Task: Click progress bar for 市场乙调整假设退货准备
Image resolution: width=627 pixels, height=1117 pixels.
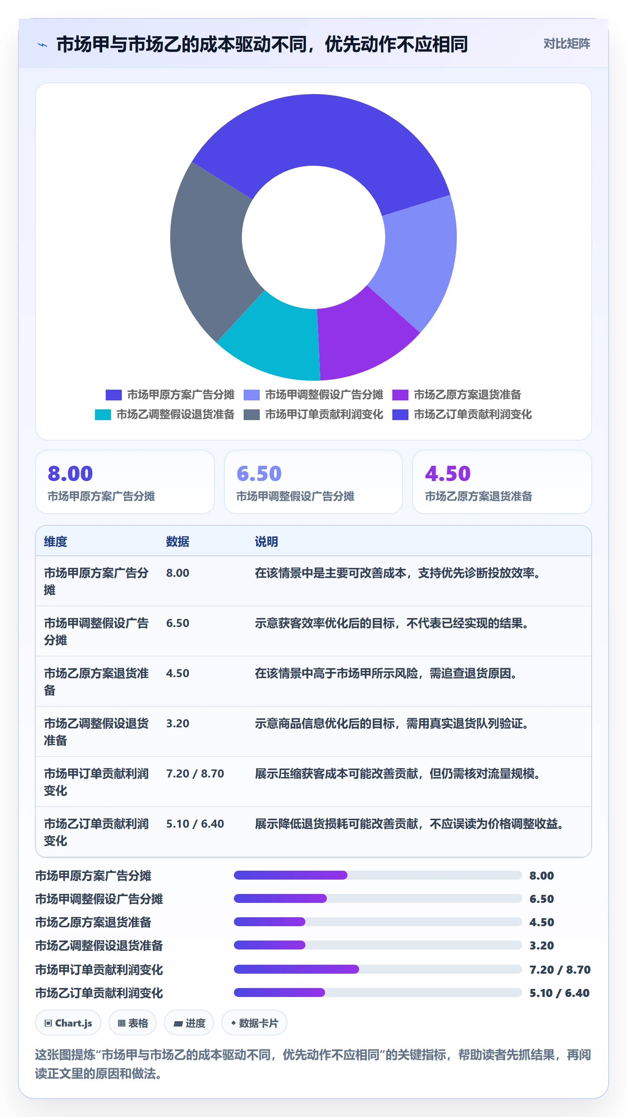Action: point(378,945)
